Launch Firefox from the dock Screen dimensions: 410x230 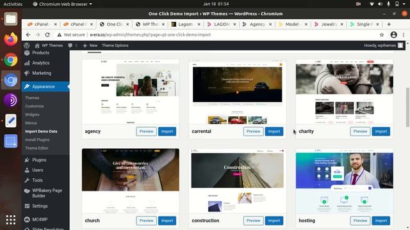point(11,39)
